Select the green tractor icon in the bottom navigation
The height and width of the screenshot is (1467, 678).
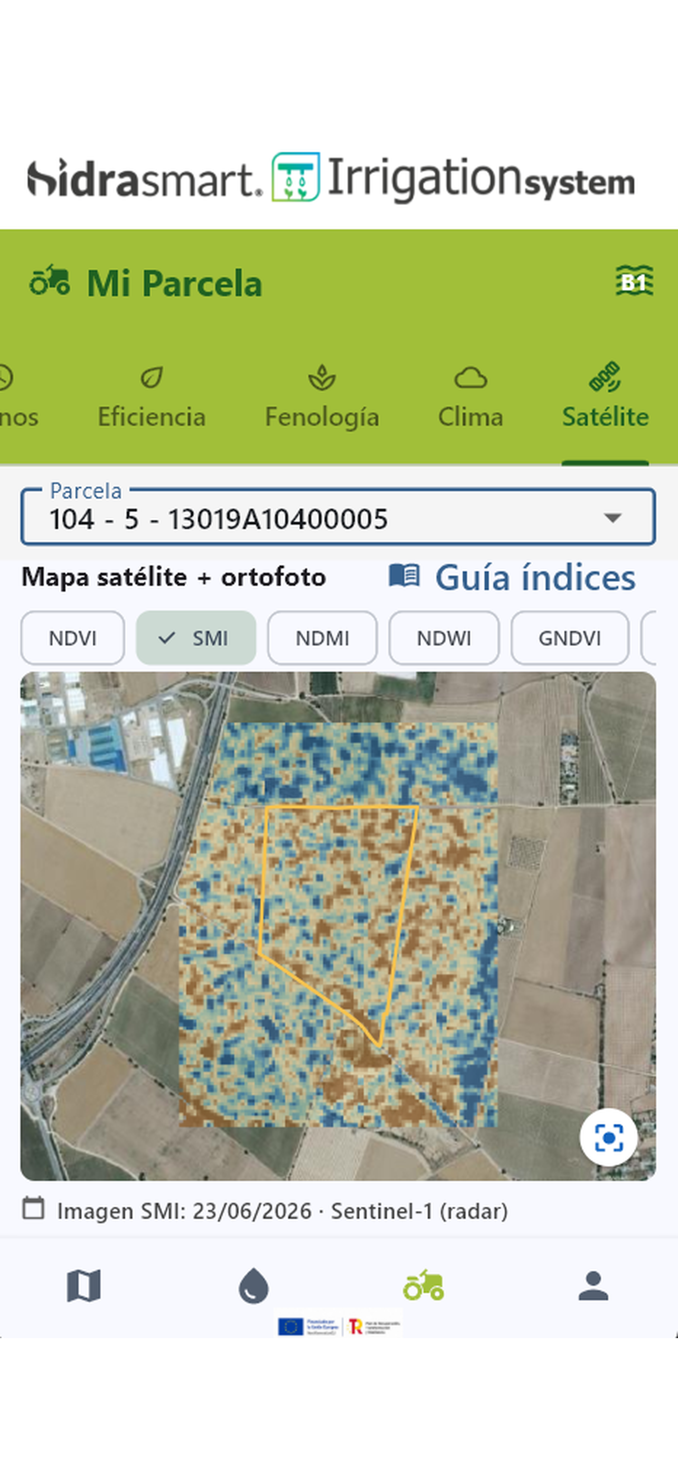point(423,1285)
